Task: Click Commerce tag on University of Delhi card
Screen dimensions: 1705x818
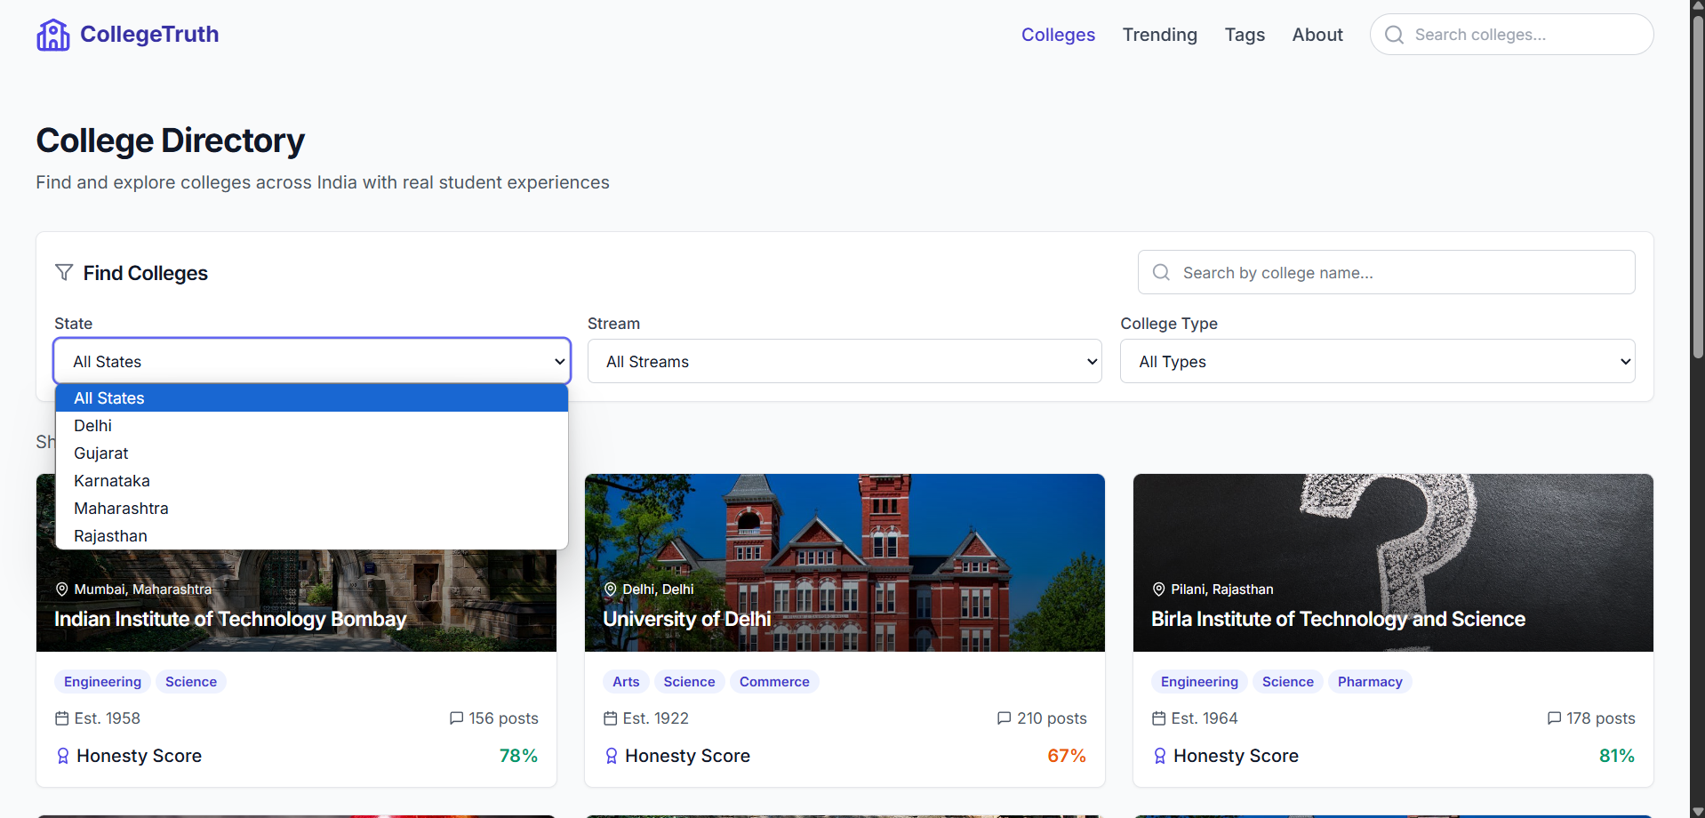Action: [774, 682]
